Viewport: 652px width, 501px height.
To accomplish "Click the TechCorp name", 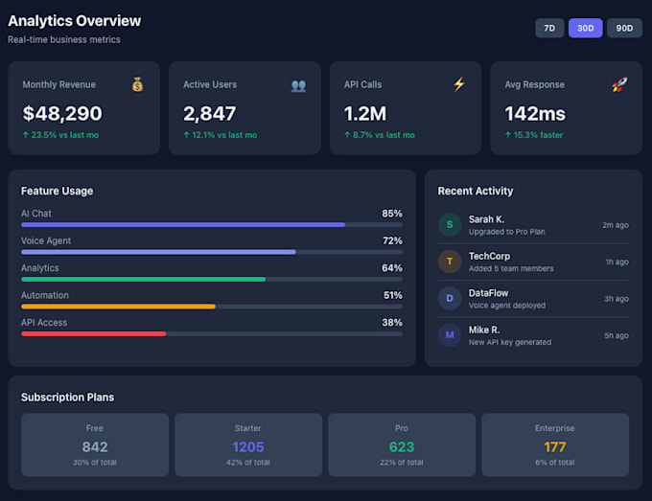I will pos(489,257).
